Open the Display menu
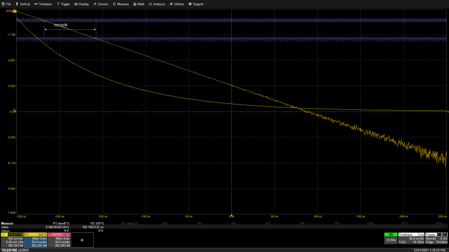This screenshot has height=252, width=449. point(83,4)
